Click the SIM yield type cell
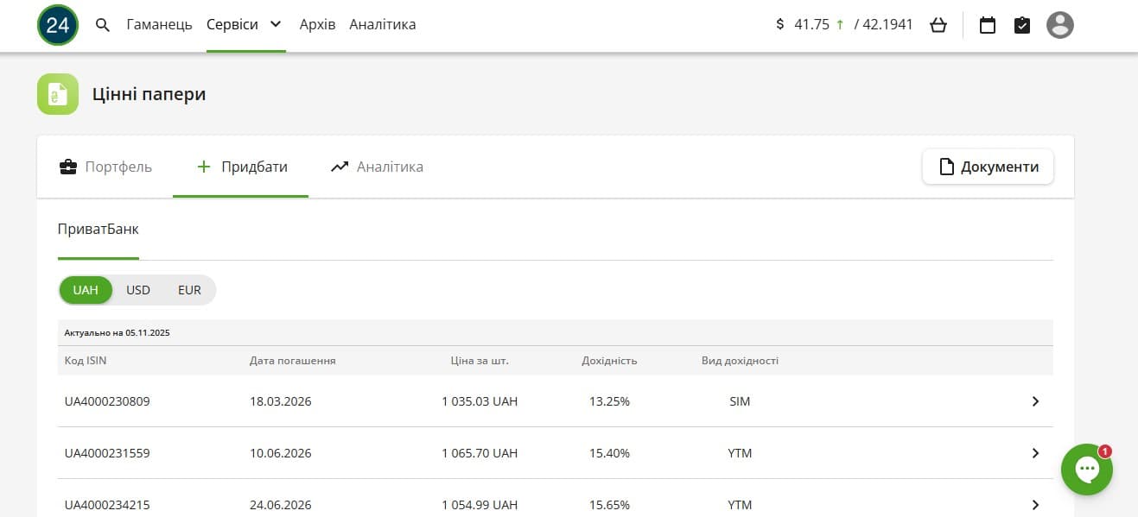 (x=740, y=401)
